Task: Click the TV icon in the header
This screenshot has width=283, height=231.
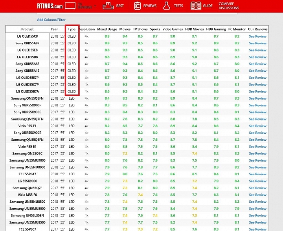Action: [70, 6]
